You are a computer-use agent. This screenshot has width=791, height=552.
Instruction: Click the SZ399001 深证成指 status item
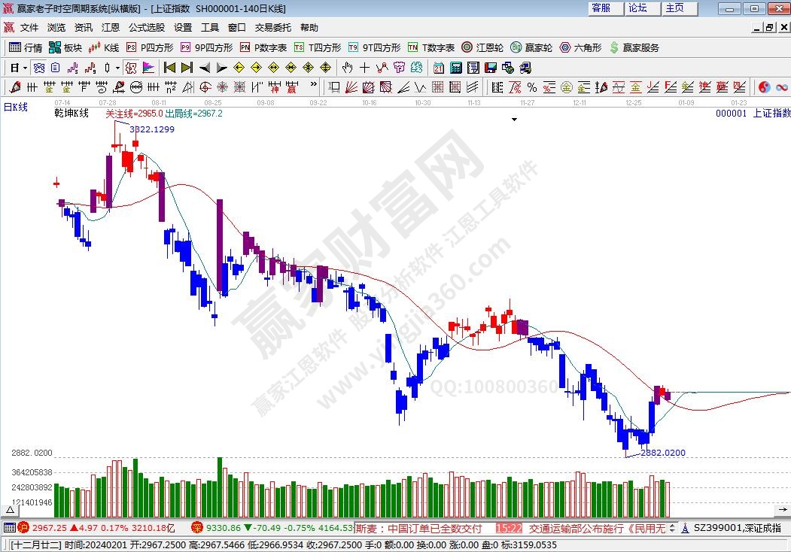click(x=736, y=528)
